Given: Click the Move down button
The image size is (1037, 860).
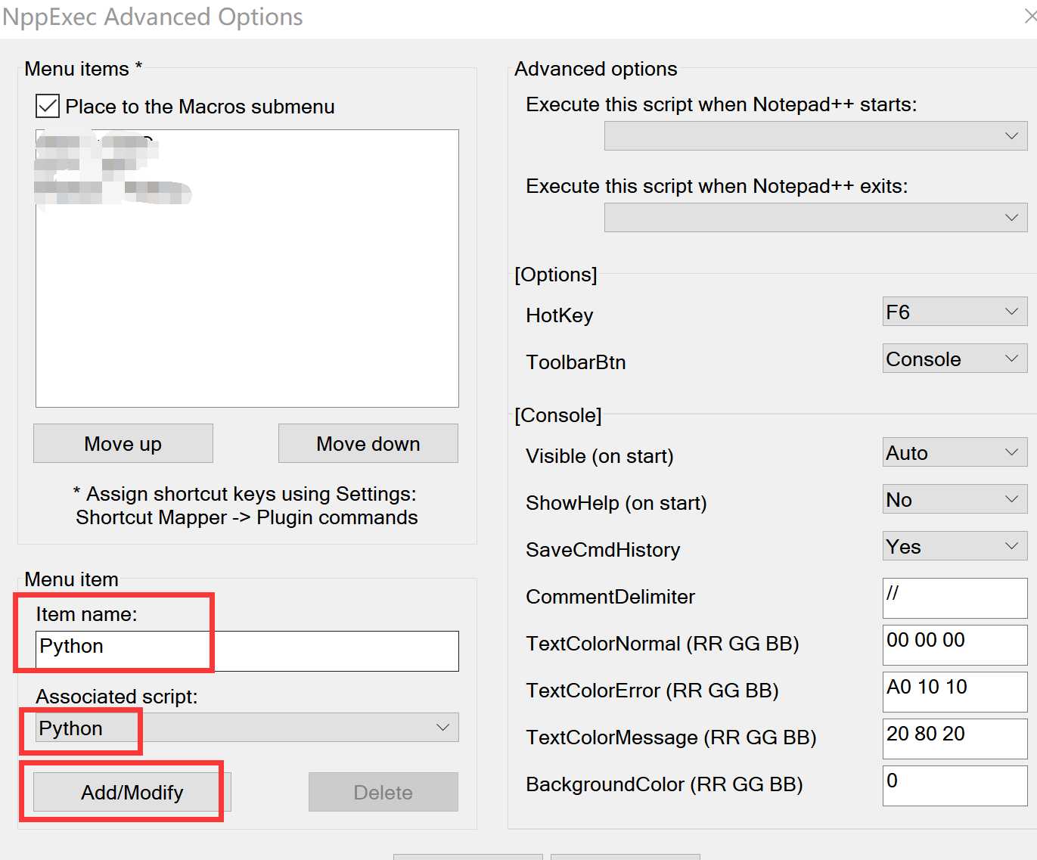Looking at the screenshot, I should (x=368, y=444).
